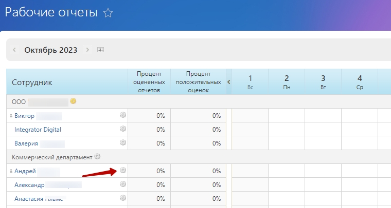Click Октябрь 2023 month label

(x=50, y=50)
